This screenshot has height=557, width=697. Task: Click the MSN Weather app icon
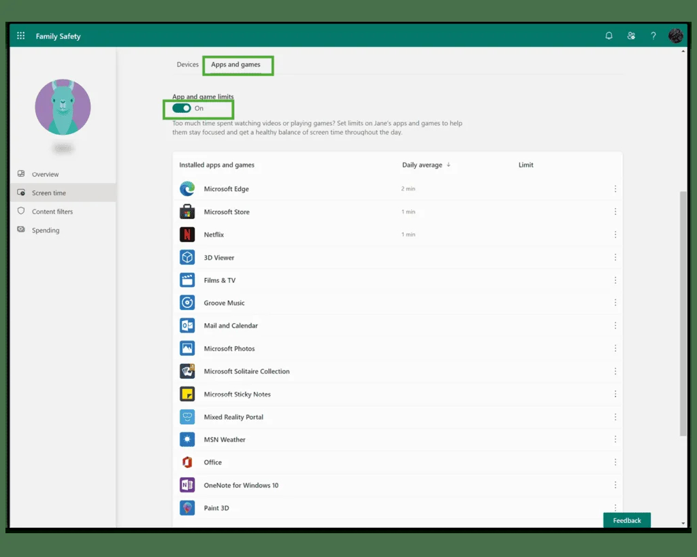click(187, 439)
